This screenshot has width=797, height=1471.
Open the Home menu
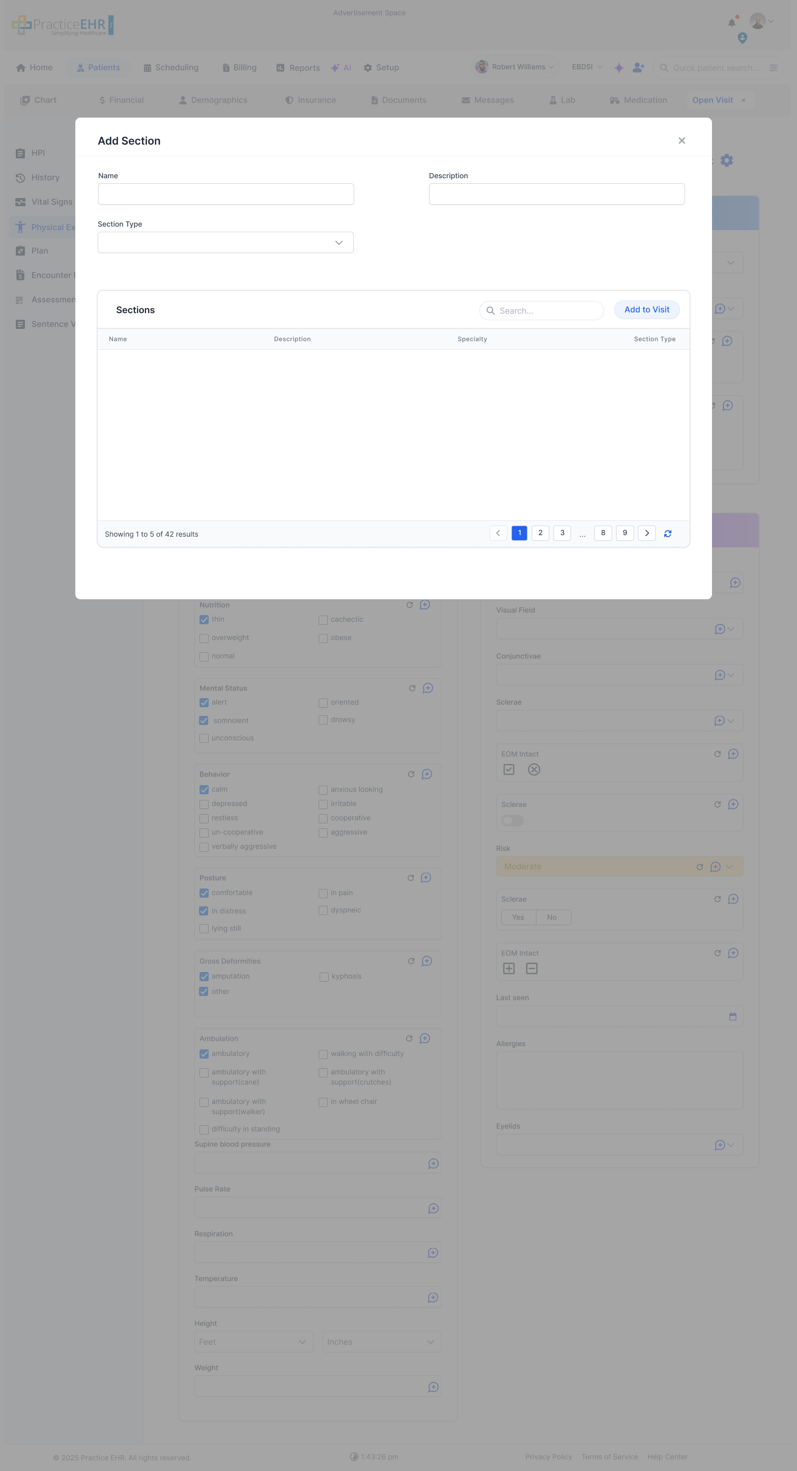34,67
